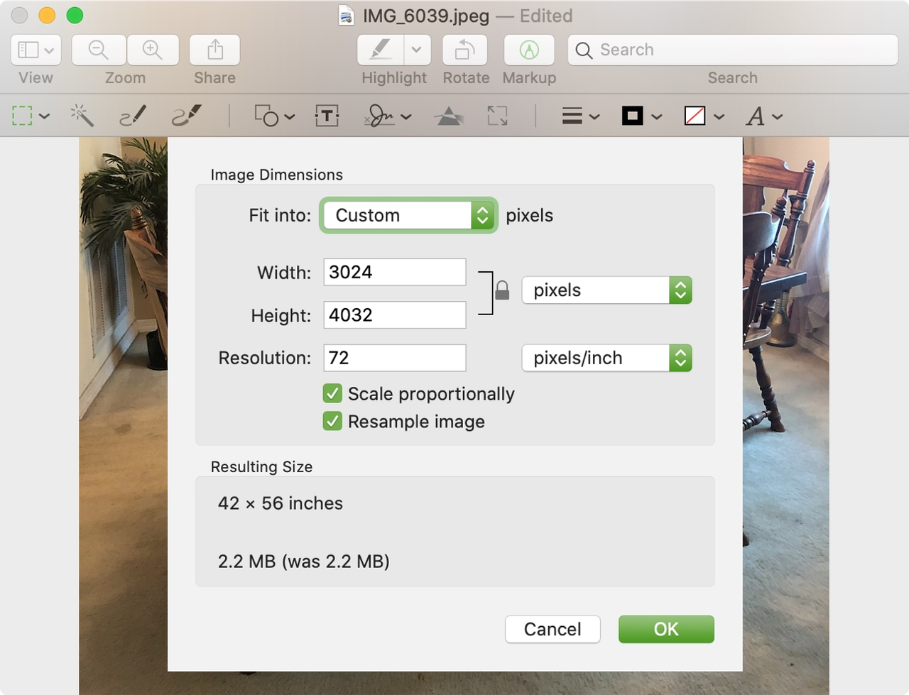Cancel the resize dialog
The image size is (909, 695).
click(553, 629)
